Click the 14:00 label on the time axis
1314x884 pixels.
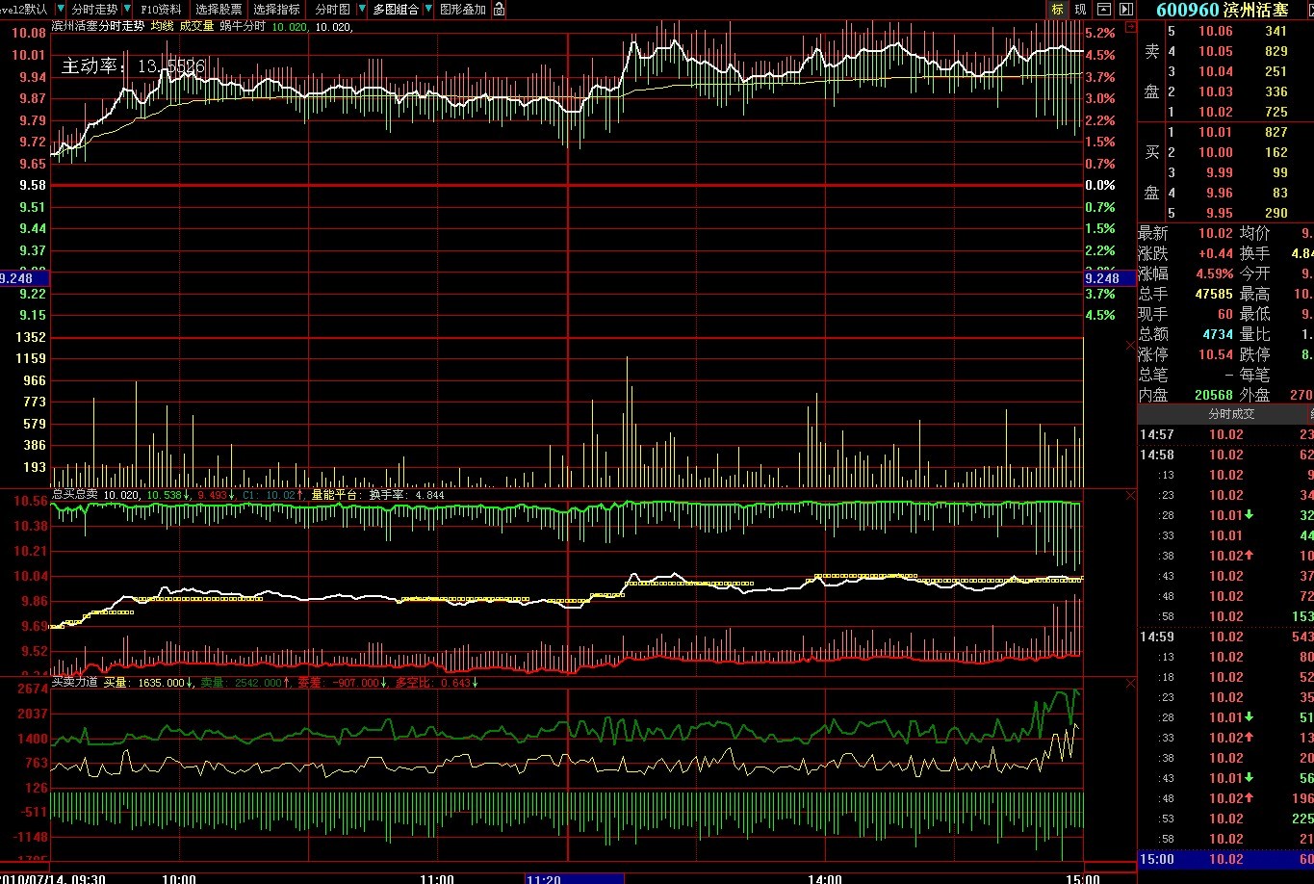click(825, 879)
